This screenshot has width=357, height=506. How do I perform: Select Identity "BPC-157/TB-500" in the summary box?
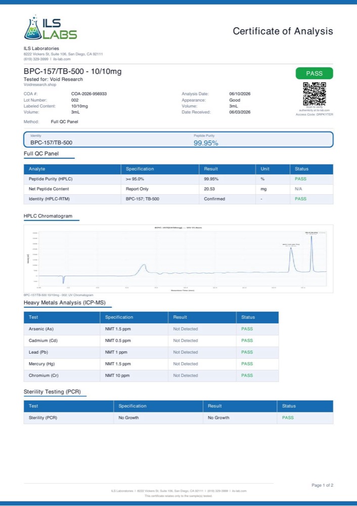coord(51,143)
